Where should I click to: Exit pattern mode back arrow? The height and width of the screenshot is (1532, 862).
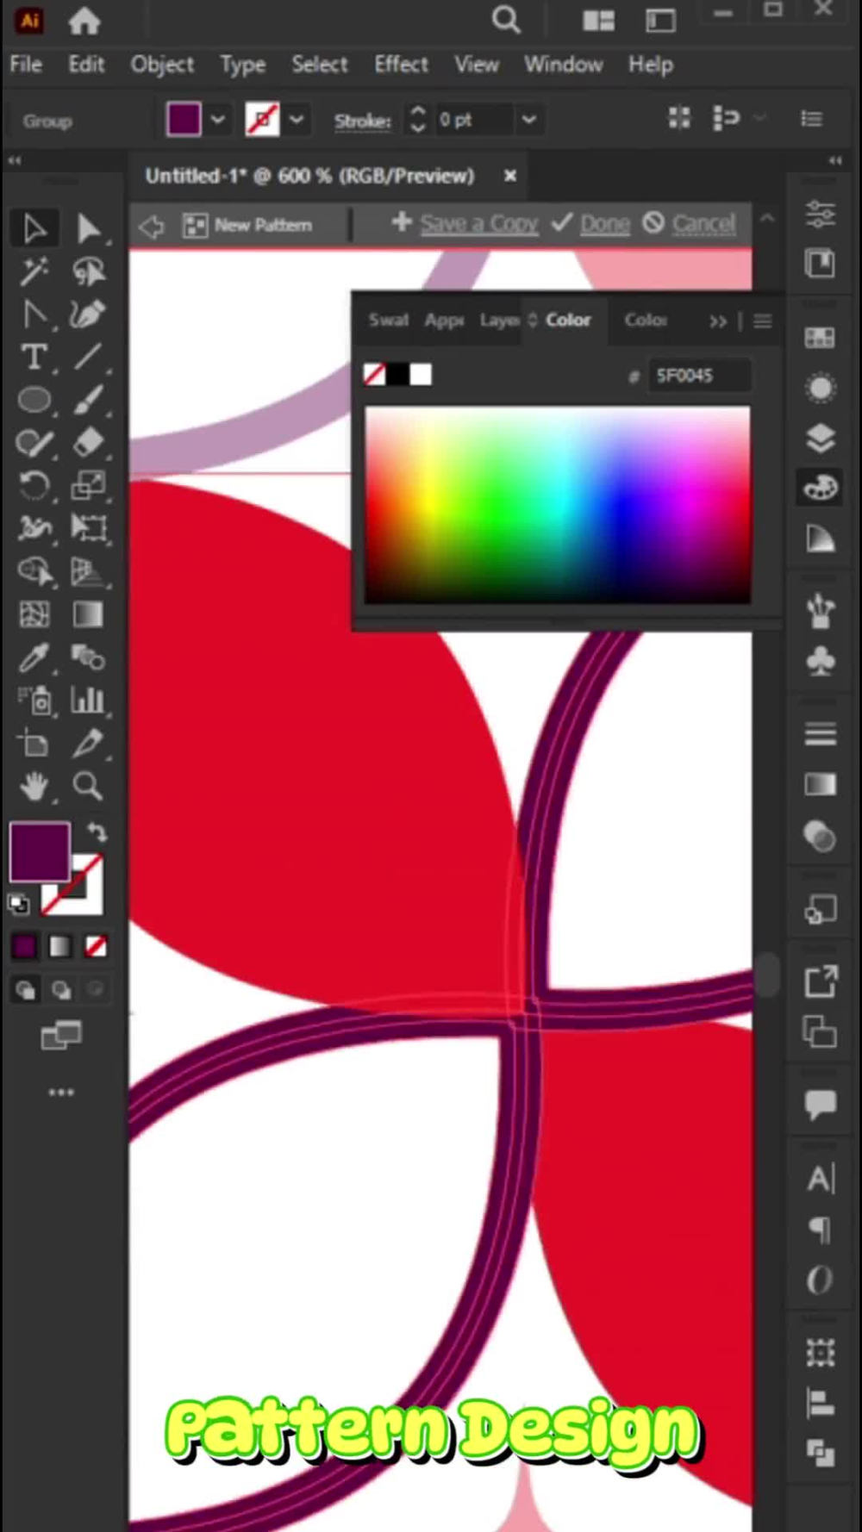[152, 226]
